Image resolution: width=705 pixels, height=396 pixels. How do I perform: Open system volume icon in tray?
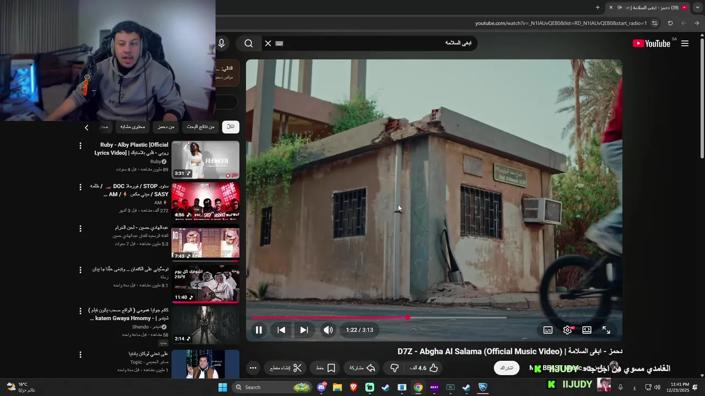657,387
